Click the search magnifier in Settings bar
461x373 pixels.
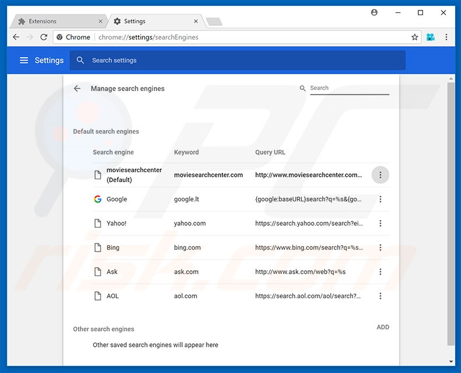pyautogui.click(x=81, y=60)
